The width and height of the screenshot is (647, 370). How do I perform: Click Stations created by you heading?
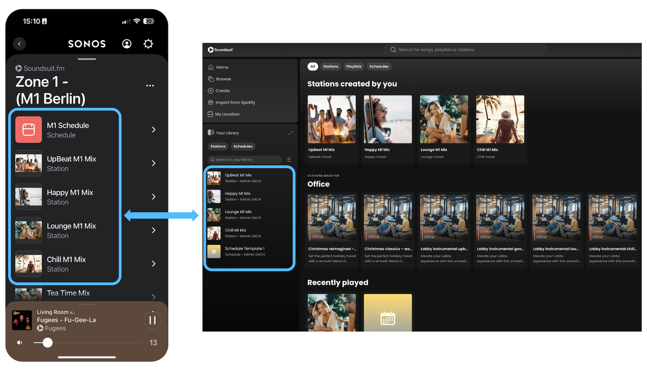[352, 84]
